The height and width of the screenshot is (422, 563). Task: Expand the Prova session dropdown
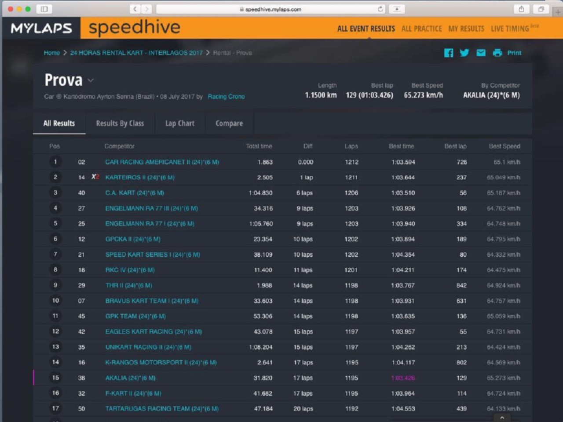(x=91, y=80)
